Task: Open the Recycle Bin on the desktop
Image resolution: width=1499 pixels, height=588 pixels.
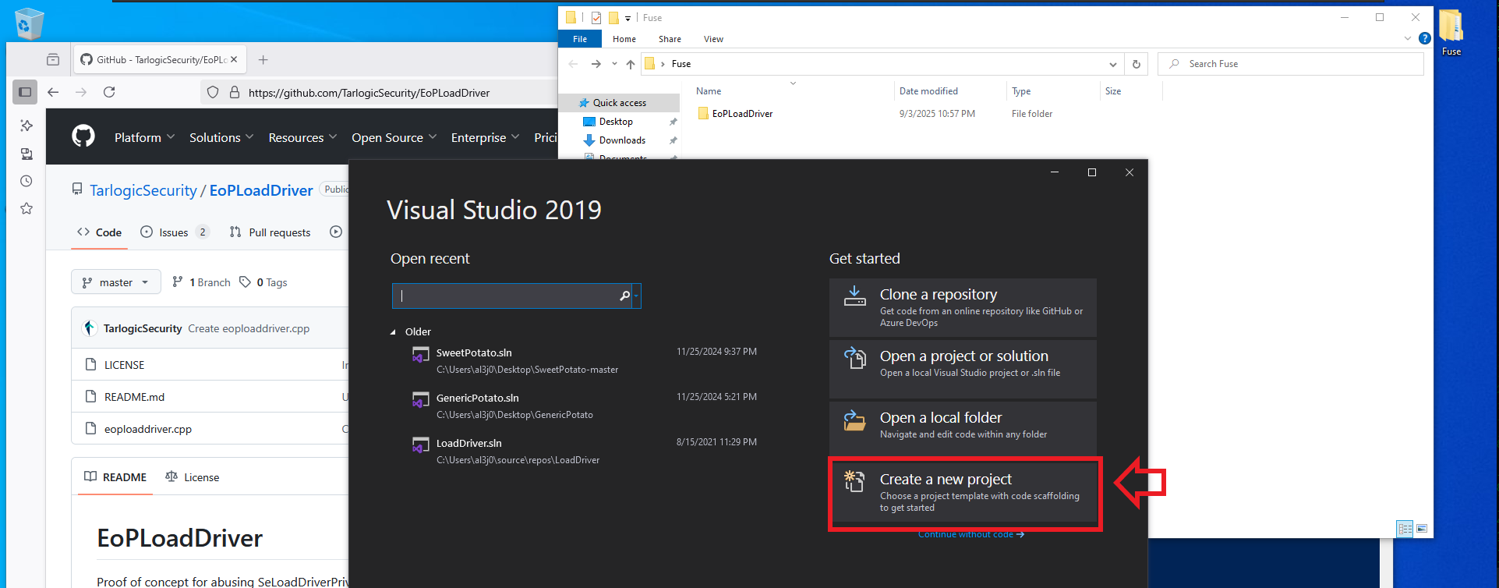Action: [29, 23]
